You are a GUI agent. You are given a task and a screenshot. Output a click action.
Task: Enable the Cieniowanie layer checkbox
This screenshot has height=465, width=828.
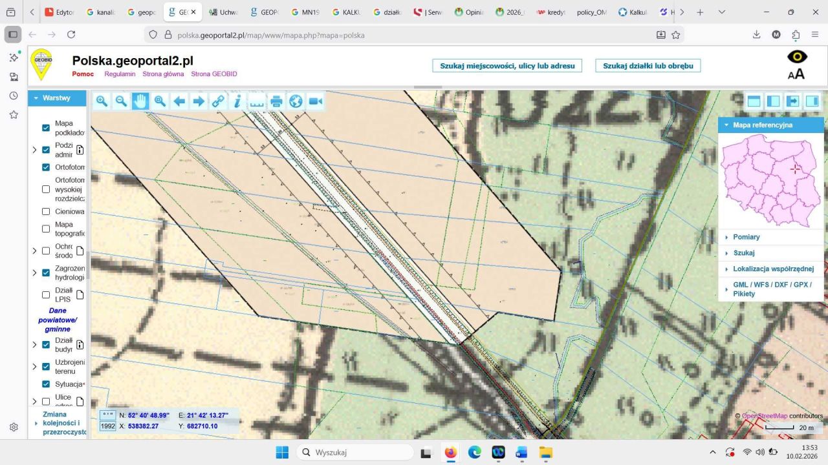[46, 211]
